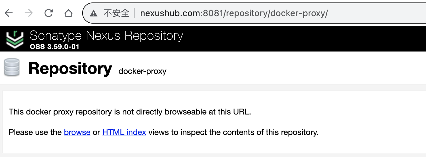Click 'views to inspect the contents' text

(x=206, y=132)
